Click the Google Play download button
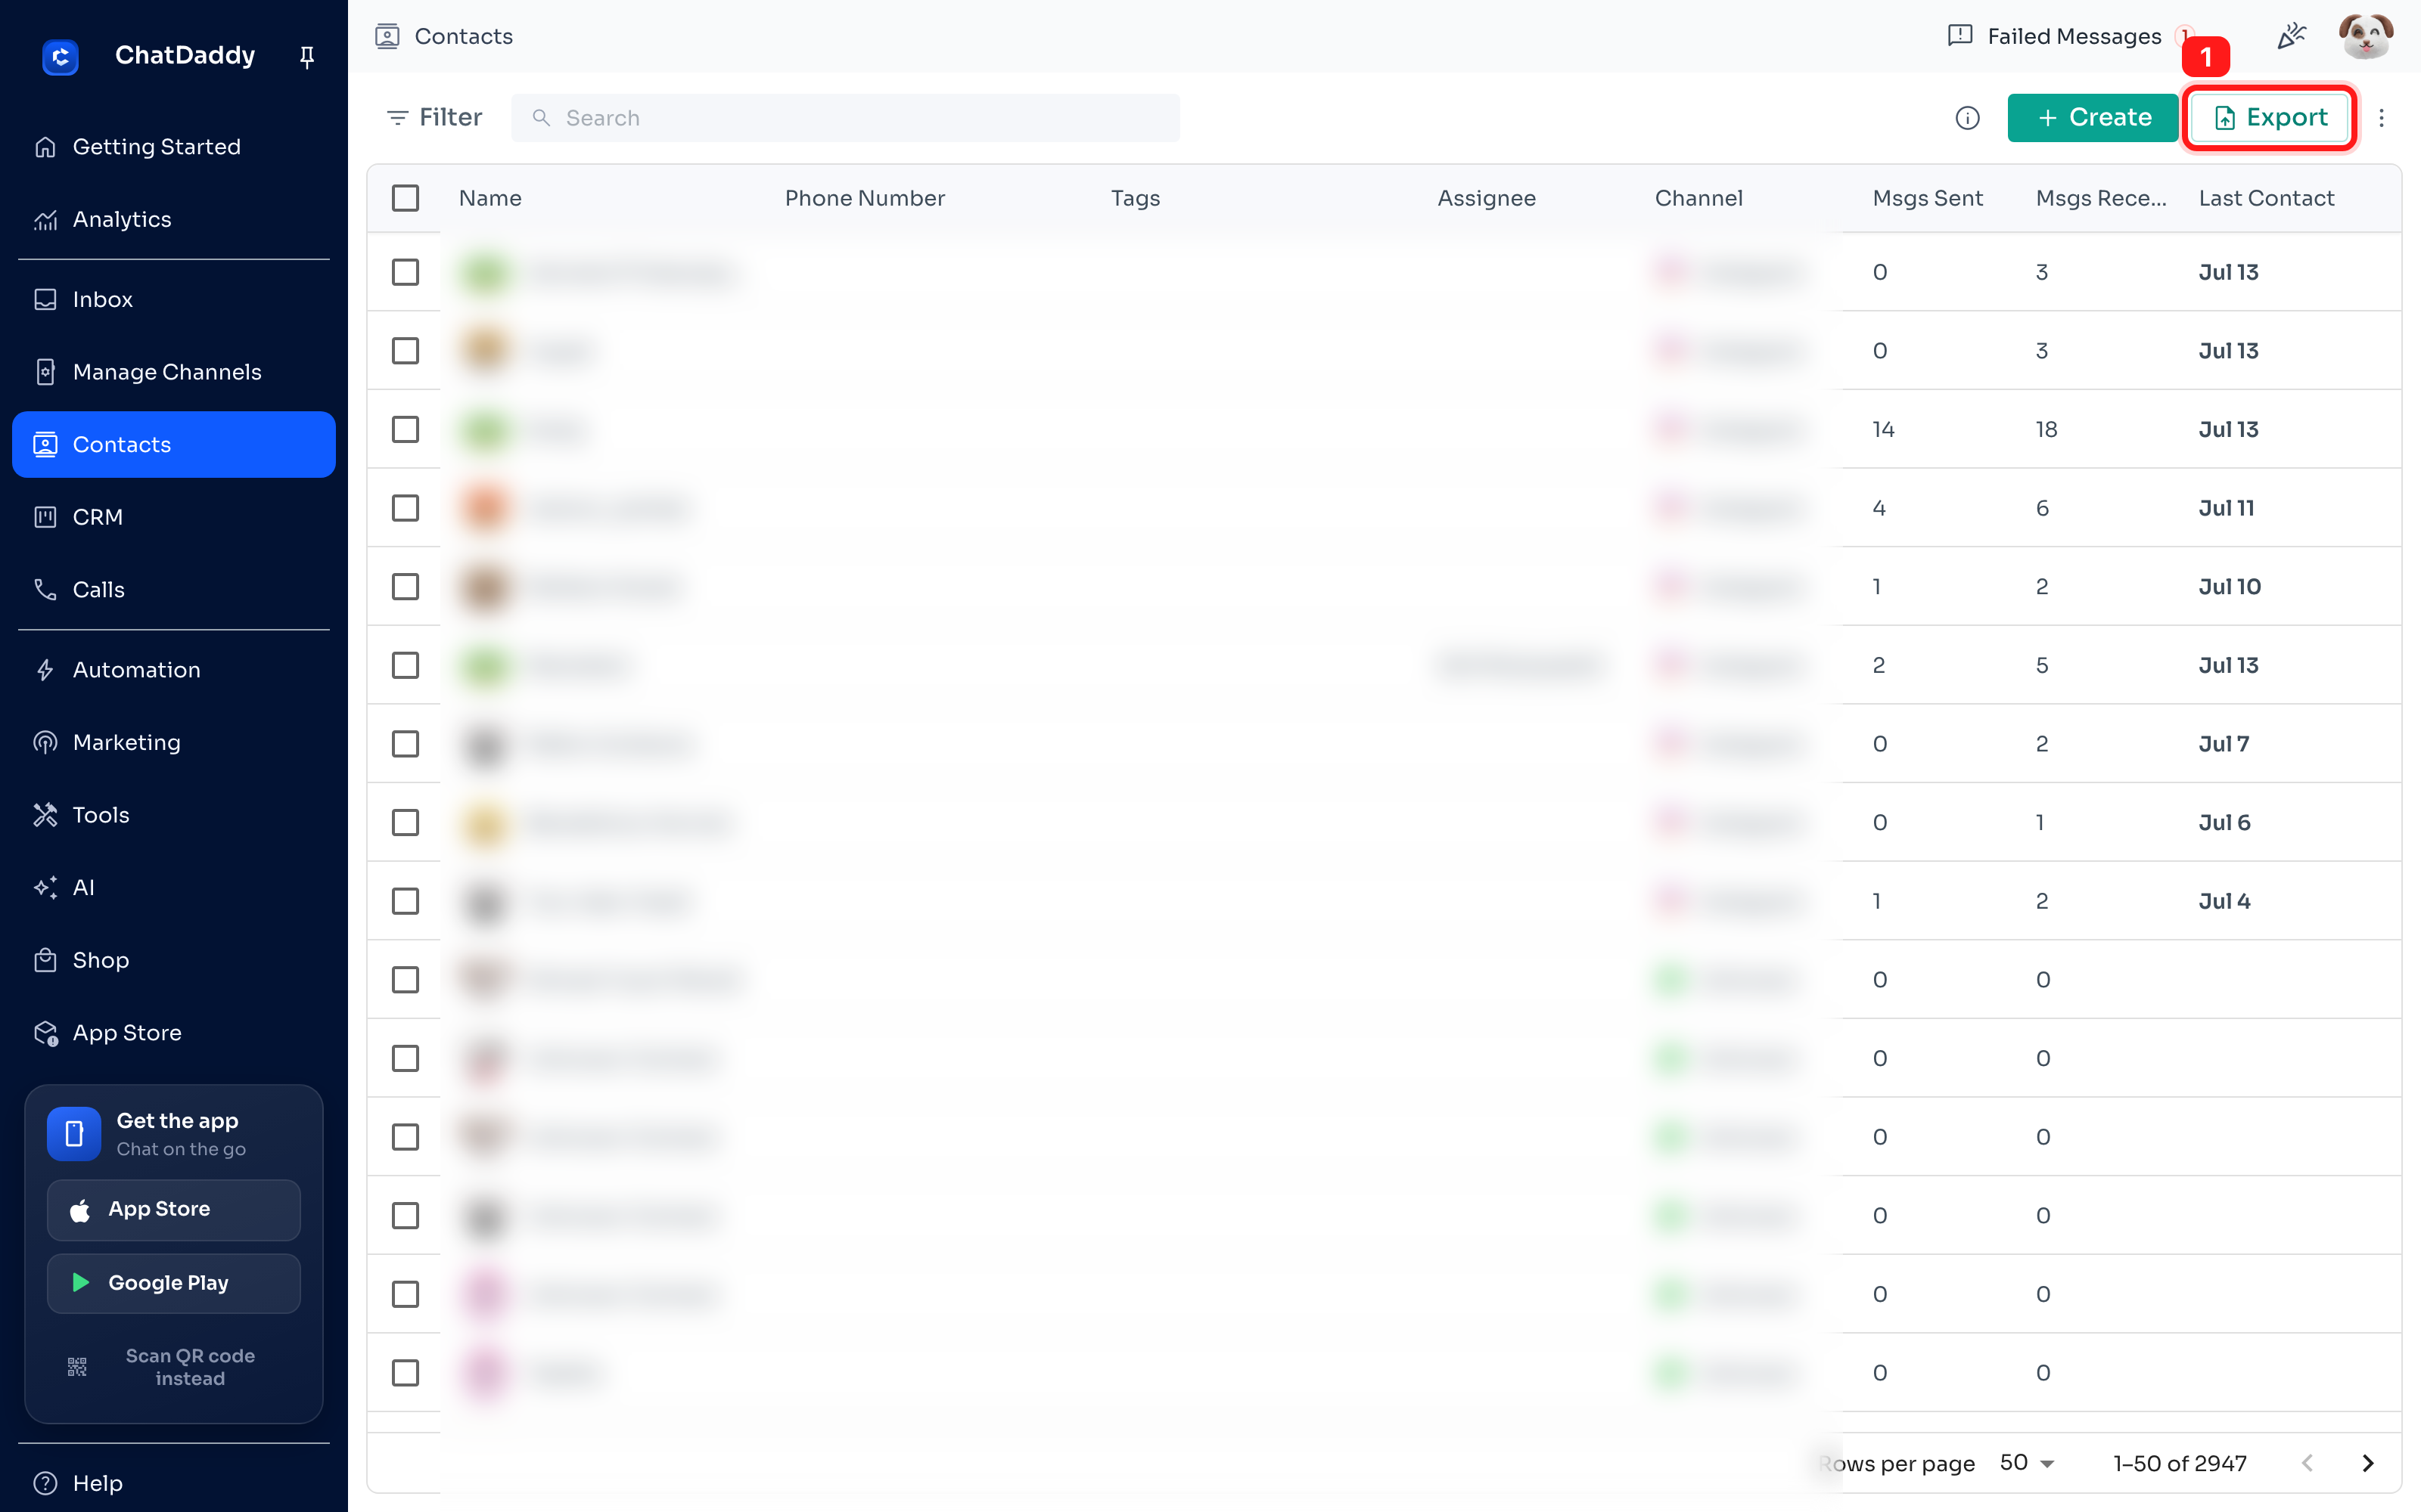2421x1512 pixels. (x=174, y=1283)
